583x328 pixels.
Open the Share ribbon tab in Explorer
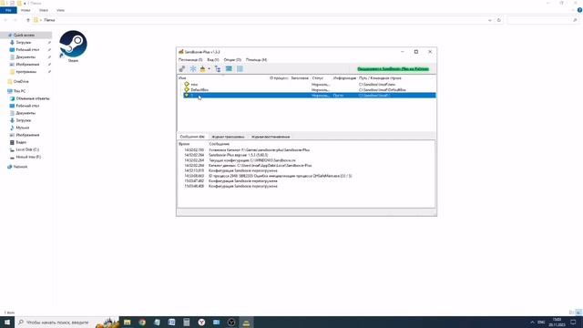pyautogui.click(x=44, y=10)
